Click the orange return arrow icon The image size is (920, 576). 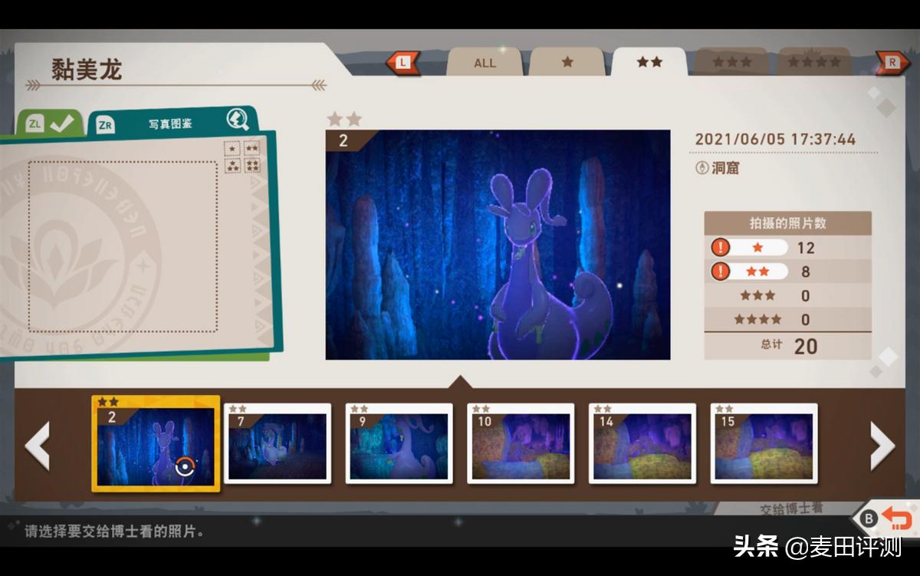(897, 519)
